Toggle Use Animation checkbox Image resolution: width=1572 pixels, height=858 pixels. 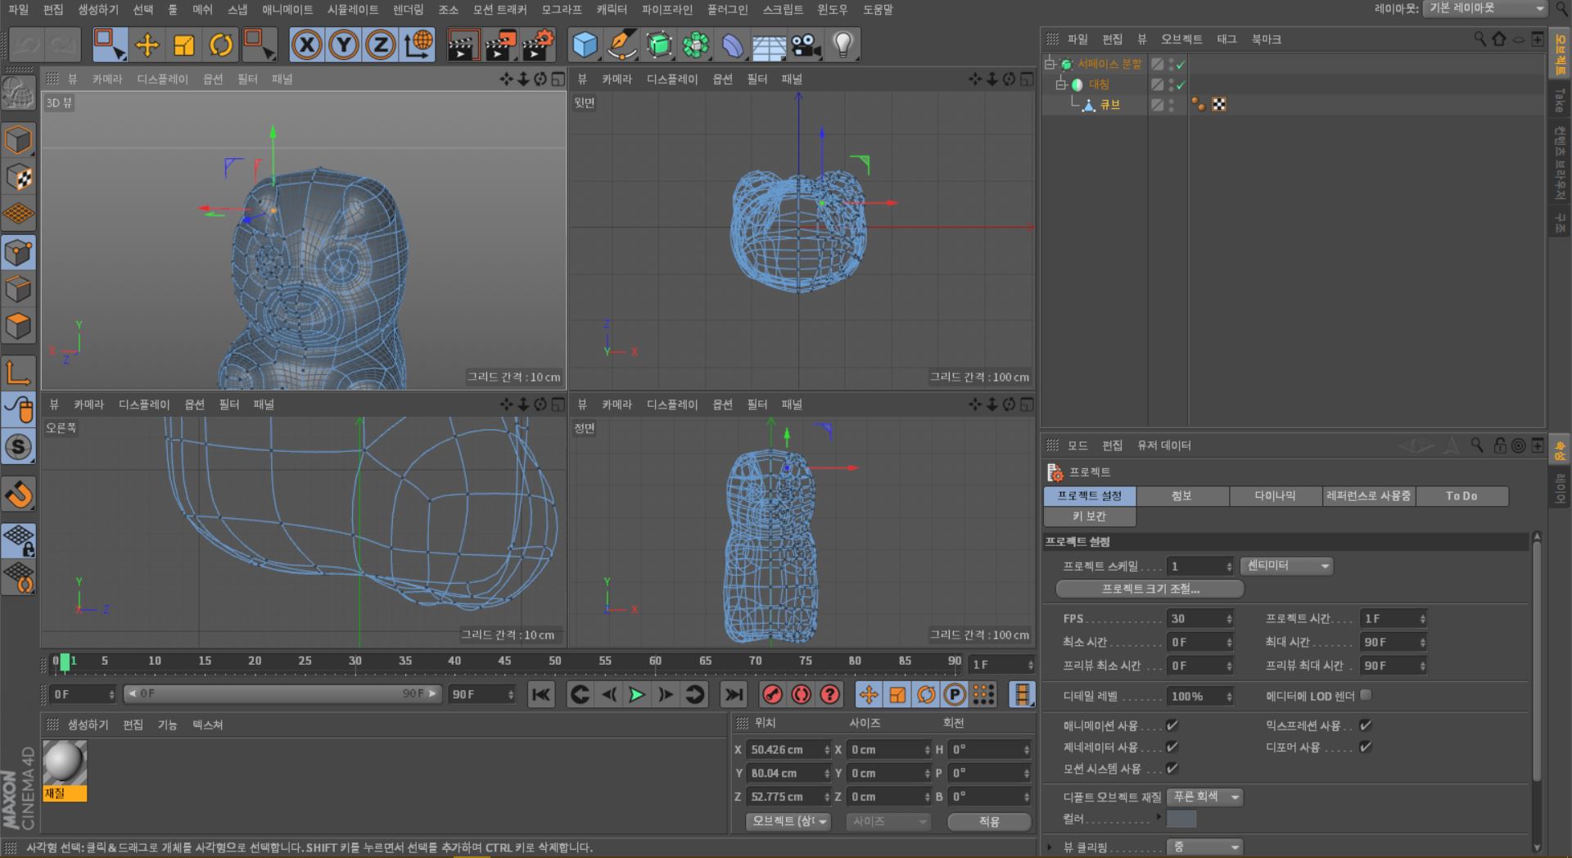coord(1172,725)
